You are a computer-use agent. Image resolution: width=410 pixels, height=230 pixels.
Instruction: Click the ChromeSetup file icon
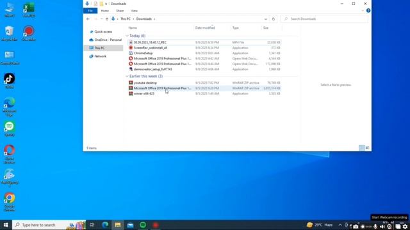[131, 53]
